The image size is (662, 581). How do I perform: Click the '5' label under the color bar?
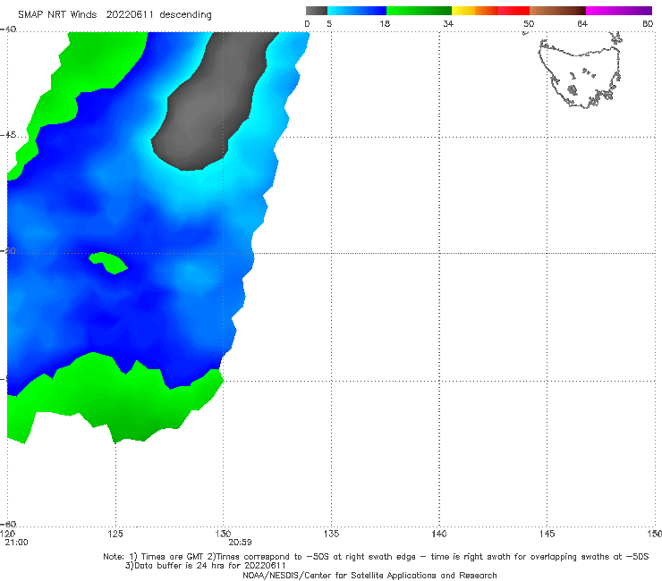tap(329, 23)
